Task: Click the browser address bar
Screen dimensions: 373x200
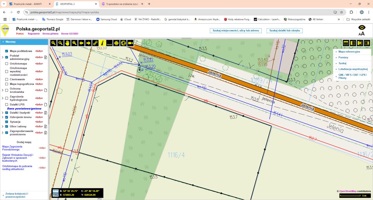Action: point(181,12)
